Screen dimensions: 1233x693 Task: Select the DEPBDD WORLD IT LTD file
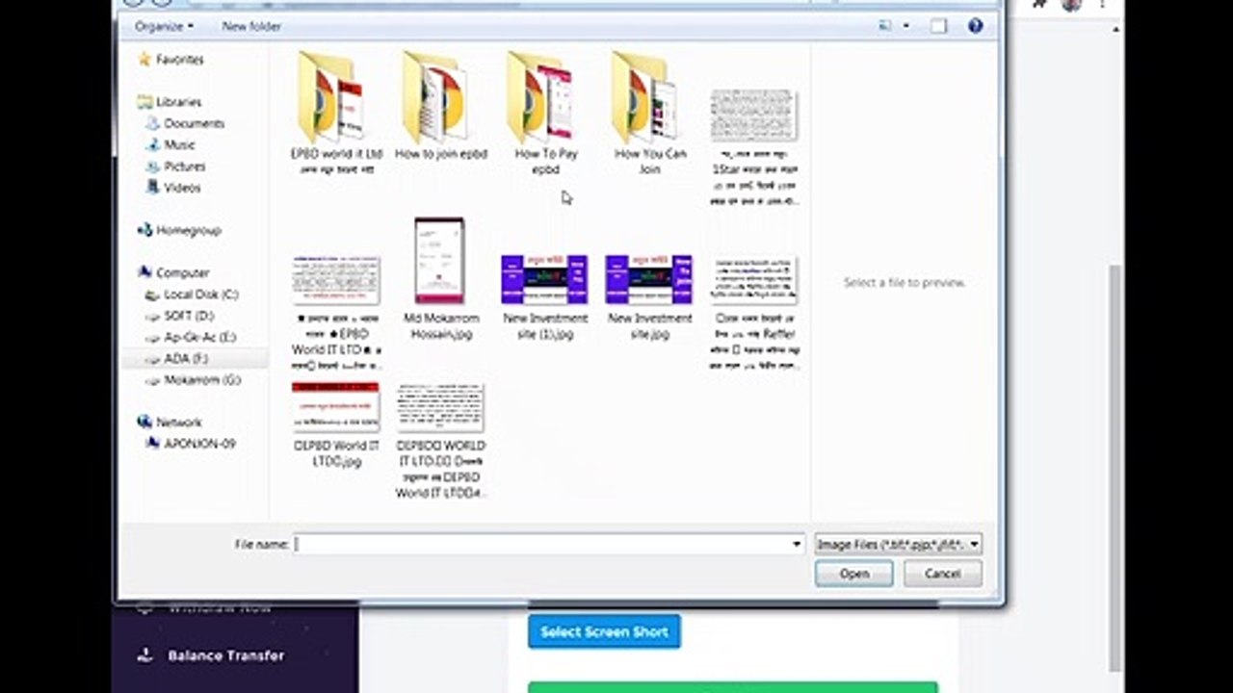click(440, 441)
